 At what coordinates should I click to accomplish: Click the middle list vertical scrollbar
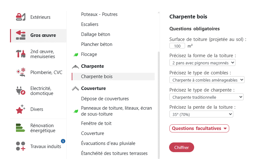click(x=159, y=103)
